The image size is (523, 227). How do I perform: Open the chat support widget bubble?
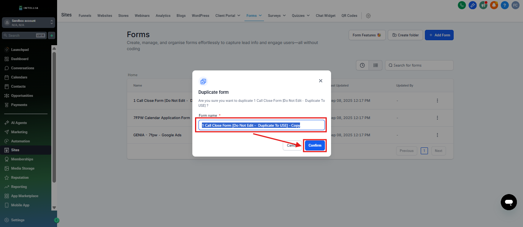[508, 202]
